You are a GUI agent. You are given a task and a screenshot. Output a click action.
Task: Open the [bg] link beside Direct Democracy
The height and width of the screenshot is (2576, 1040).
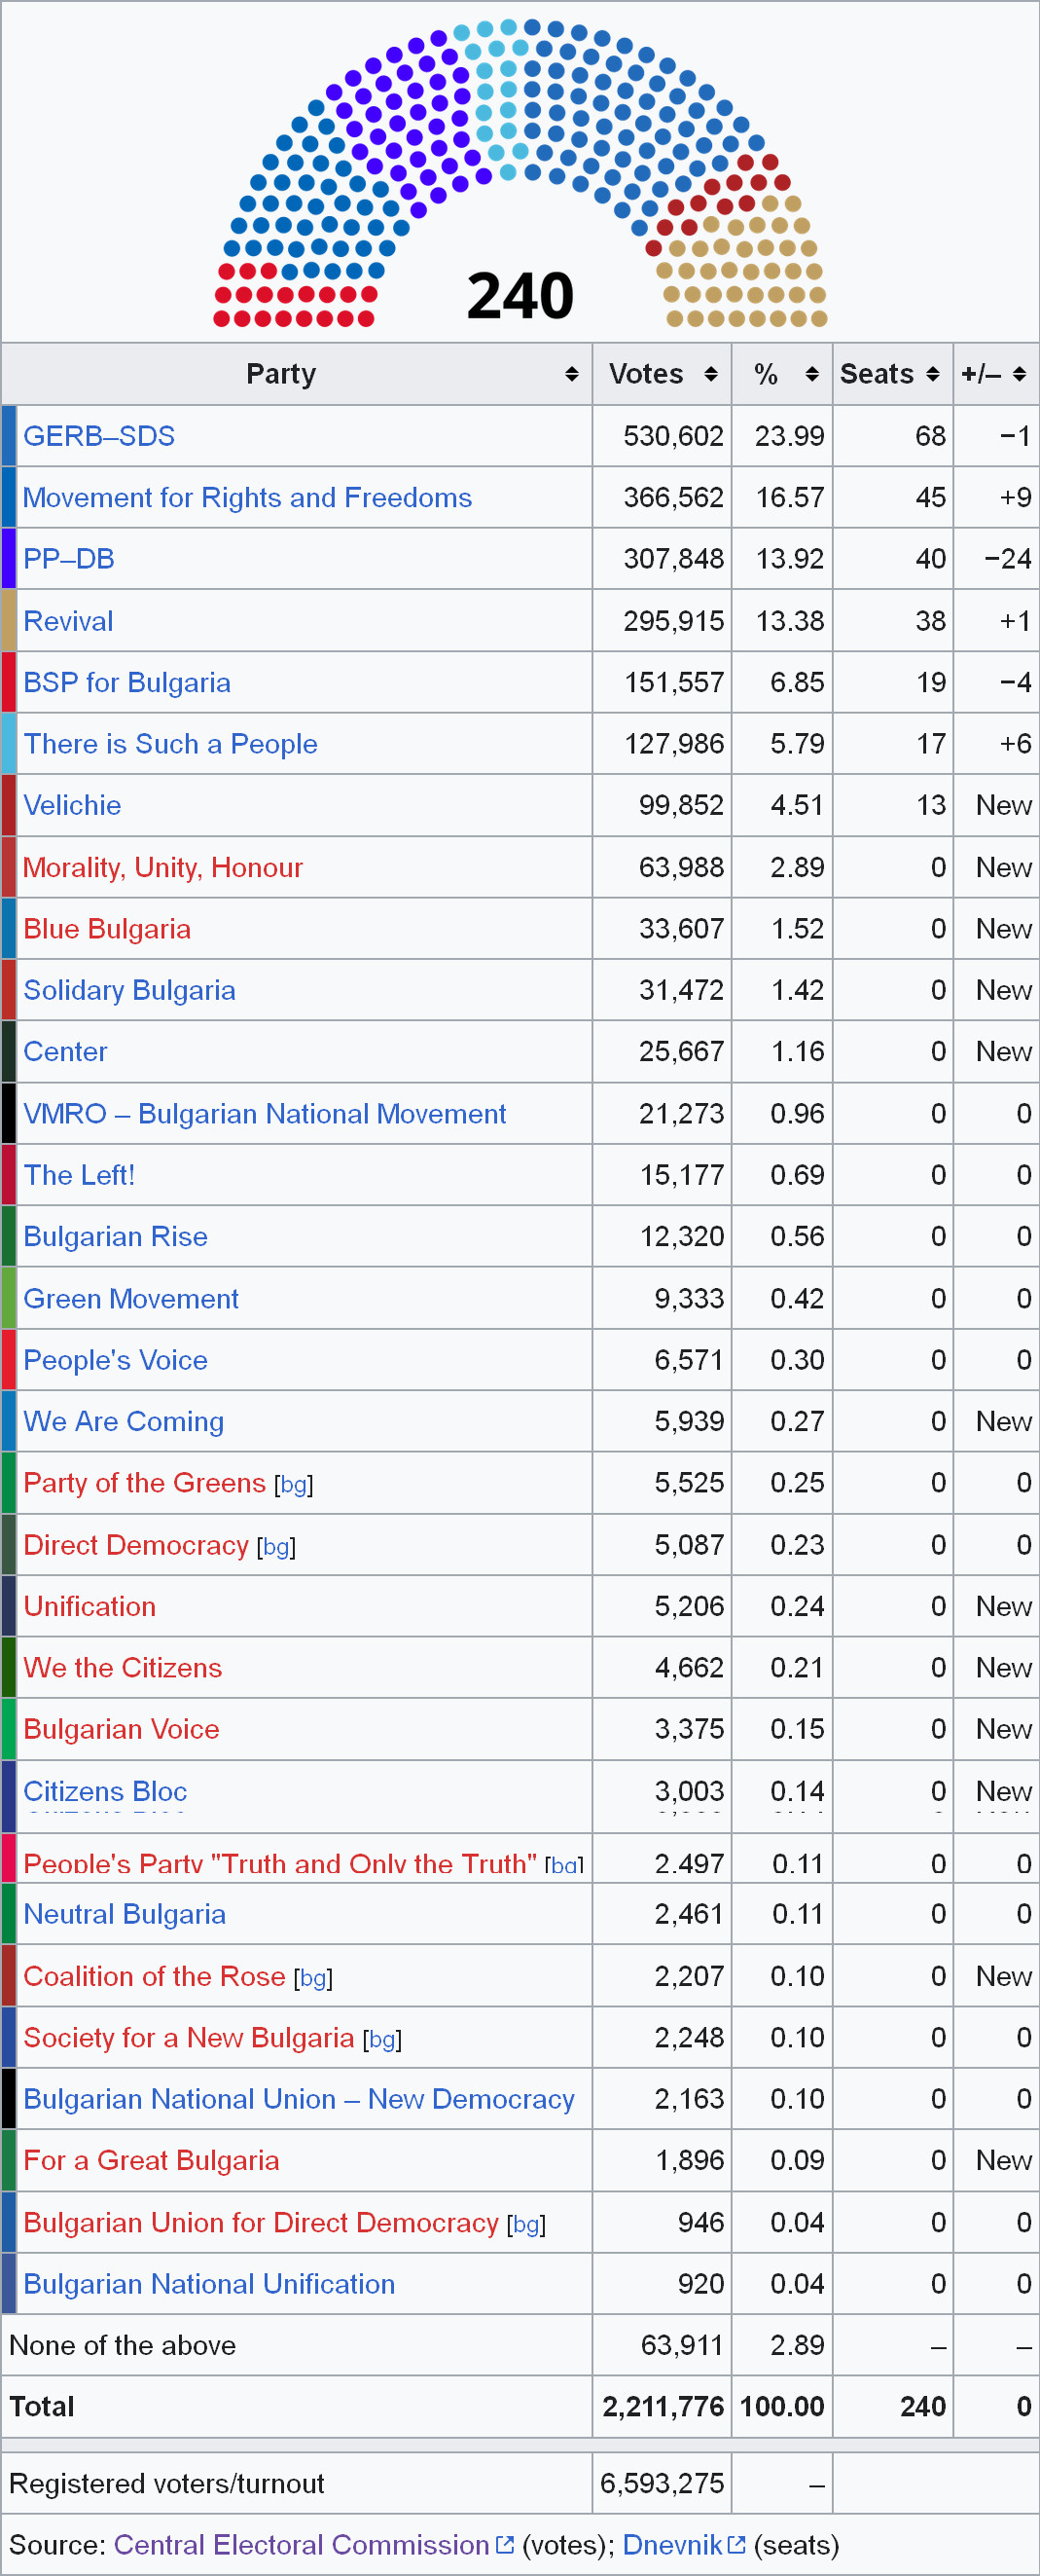point(276,1547)
